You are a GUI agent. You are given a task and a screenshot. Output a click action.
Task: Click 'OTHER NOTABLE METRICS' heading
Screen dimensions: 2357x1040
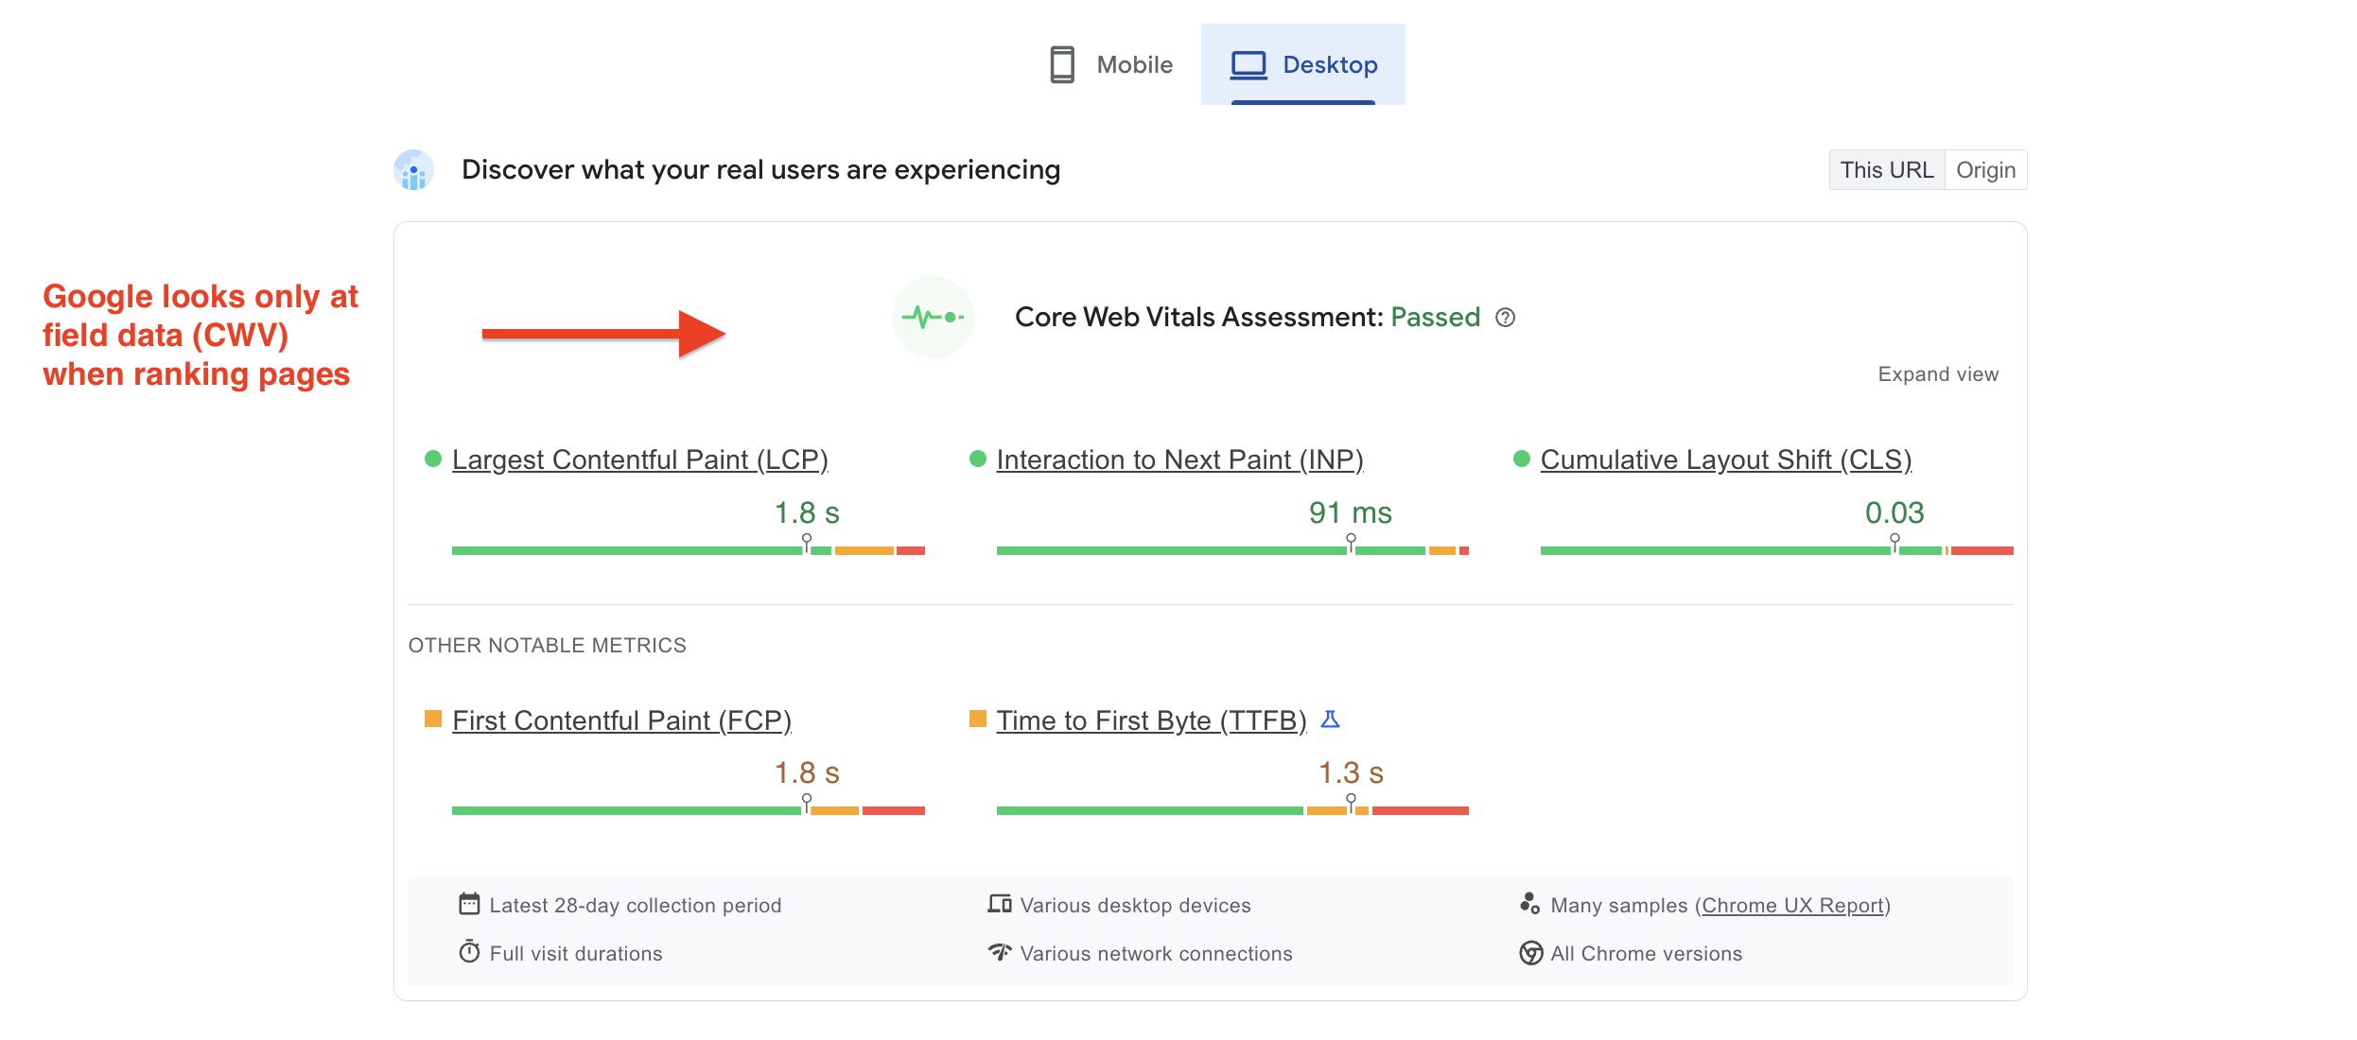548,645
